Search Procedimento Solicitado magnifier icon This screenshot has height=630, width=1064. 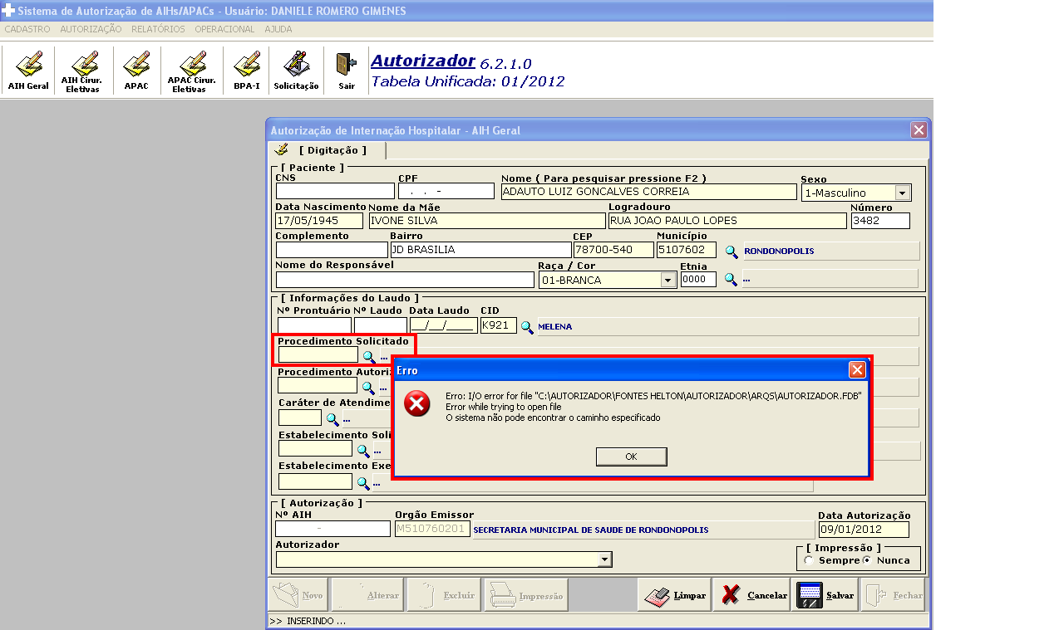[x=369, y=356]
